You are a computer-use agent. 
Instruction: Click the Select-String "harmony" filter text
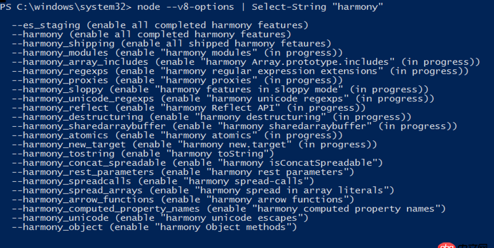pos(317,7)
